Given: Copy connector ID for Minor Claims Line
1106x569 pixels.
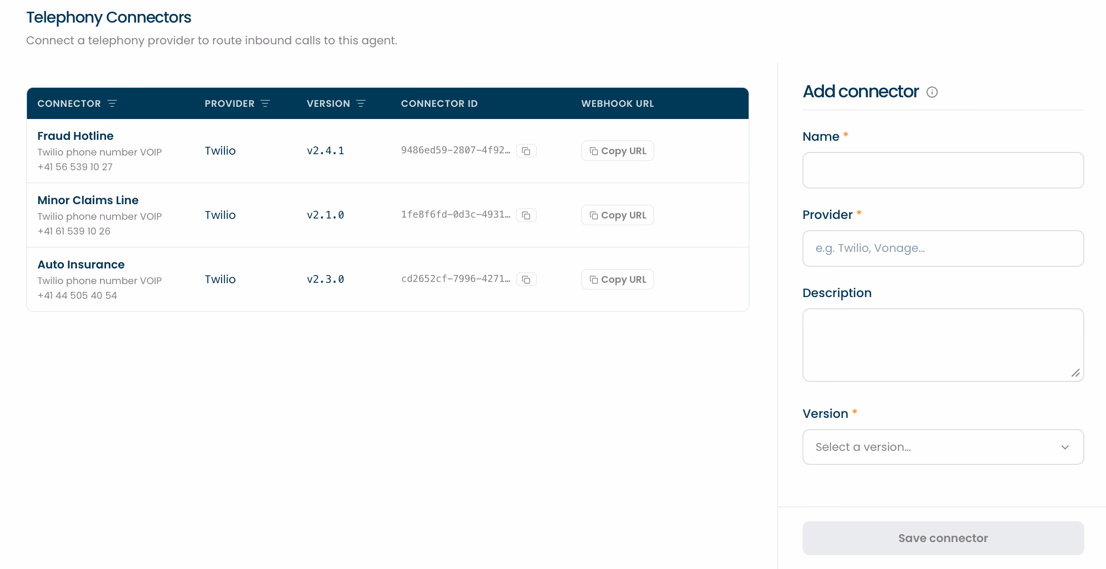Looking at the screenshot, I should click(526, 215).
